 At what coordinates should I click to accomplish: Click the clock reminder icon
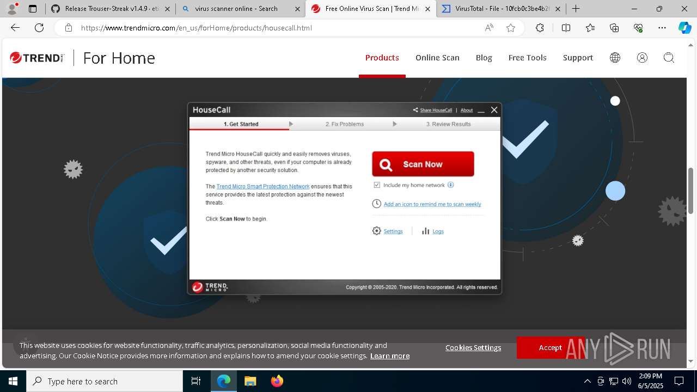tap(376, 204)
